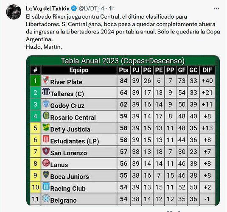Click the Racing Club crest icon

point(46,186)
